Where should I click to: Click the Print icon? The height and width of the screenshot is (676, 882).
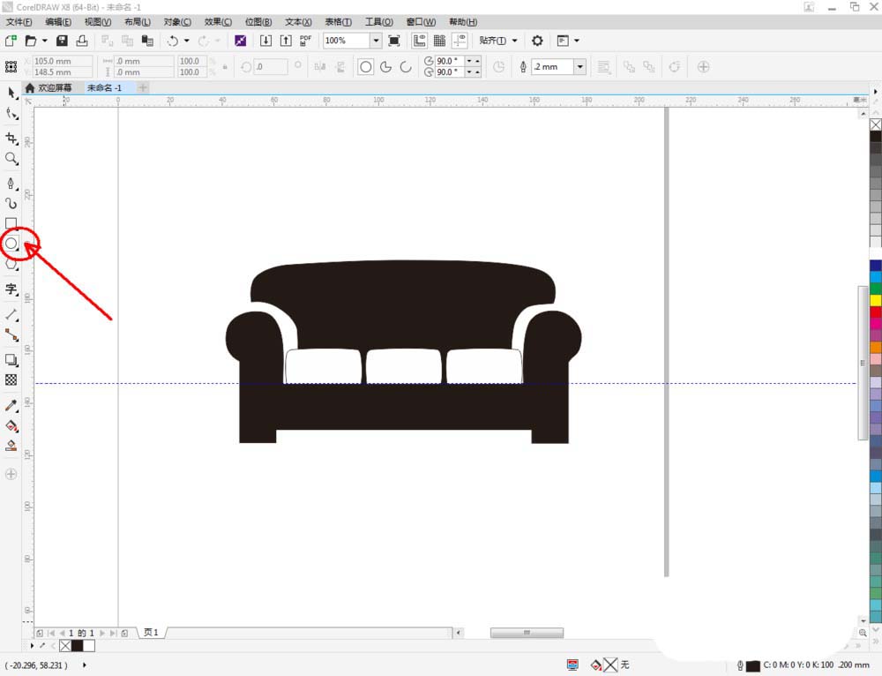tap(82, 41)
